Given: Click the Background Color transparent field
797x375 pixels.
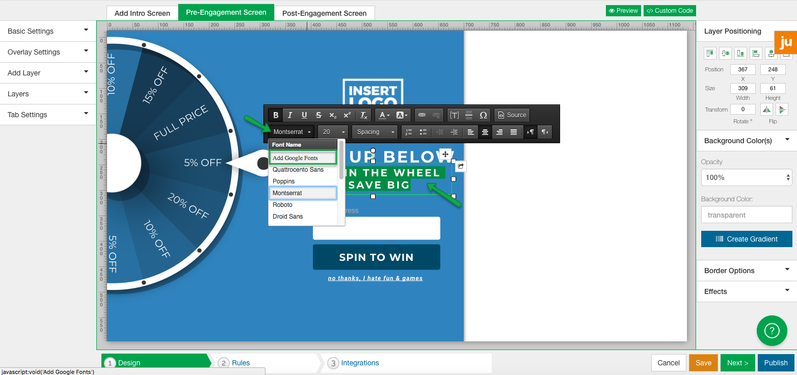Looking at the screenshot, I should click(x=746, y=215).
